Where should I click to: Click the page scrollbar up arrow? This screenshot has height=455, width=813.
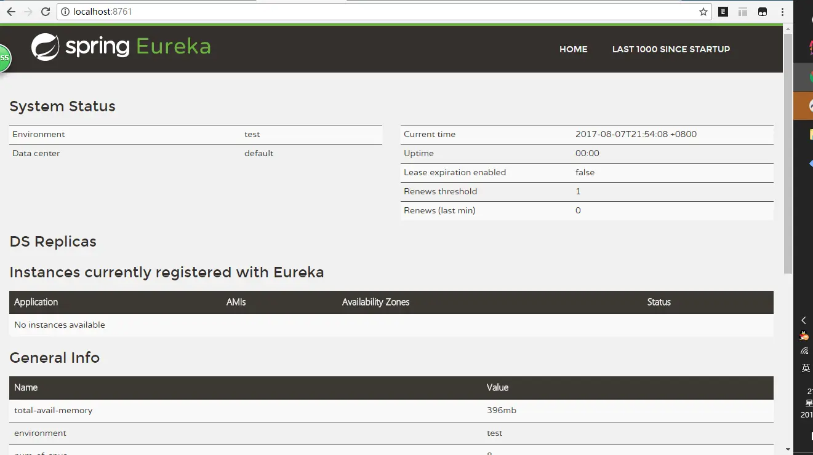pyautogui.click(x=788, y=30)
